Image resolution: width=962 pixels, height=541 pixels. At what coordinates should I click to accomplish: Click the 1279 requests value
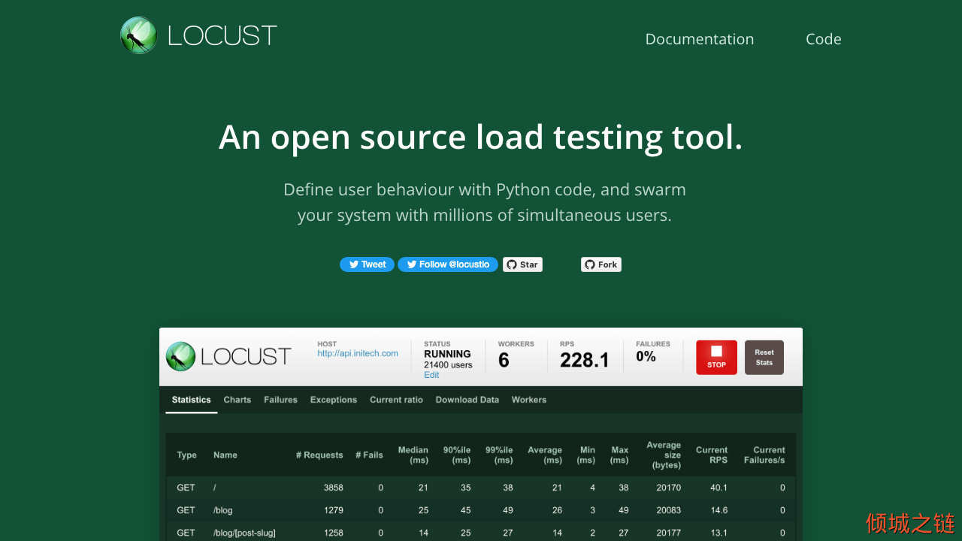click(x=333, y=510)
